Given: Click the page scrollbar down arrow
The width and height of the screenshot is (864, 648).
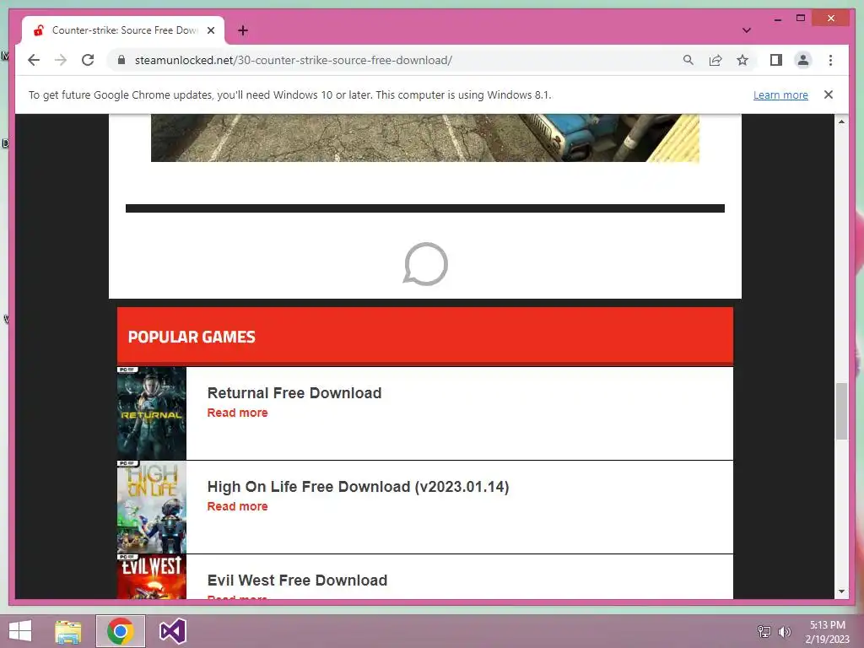Looking at the screenshot, I should [841, 591].
